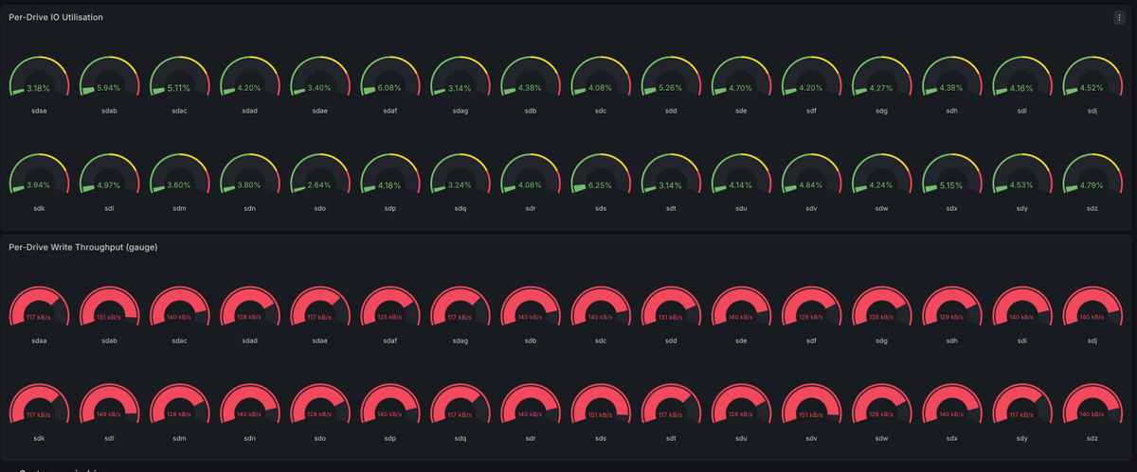Click the 4.52% utilisation value

pyautogui.click(x=1092, y=88)
